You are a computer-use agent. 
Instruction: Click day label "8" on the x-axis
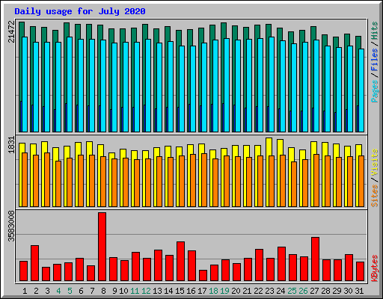coord(103,291)
